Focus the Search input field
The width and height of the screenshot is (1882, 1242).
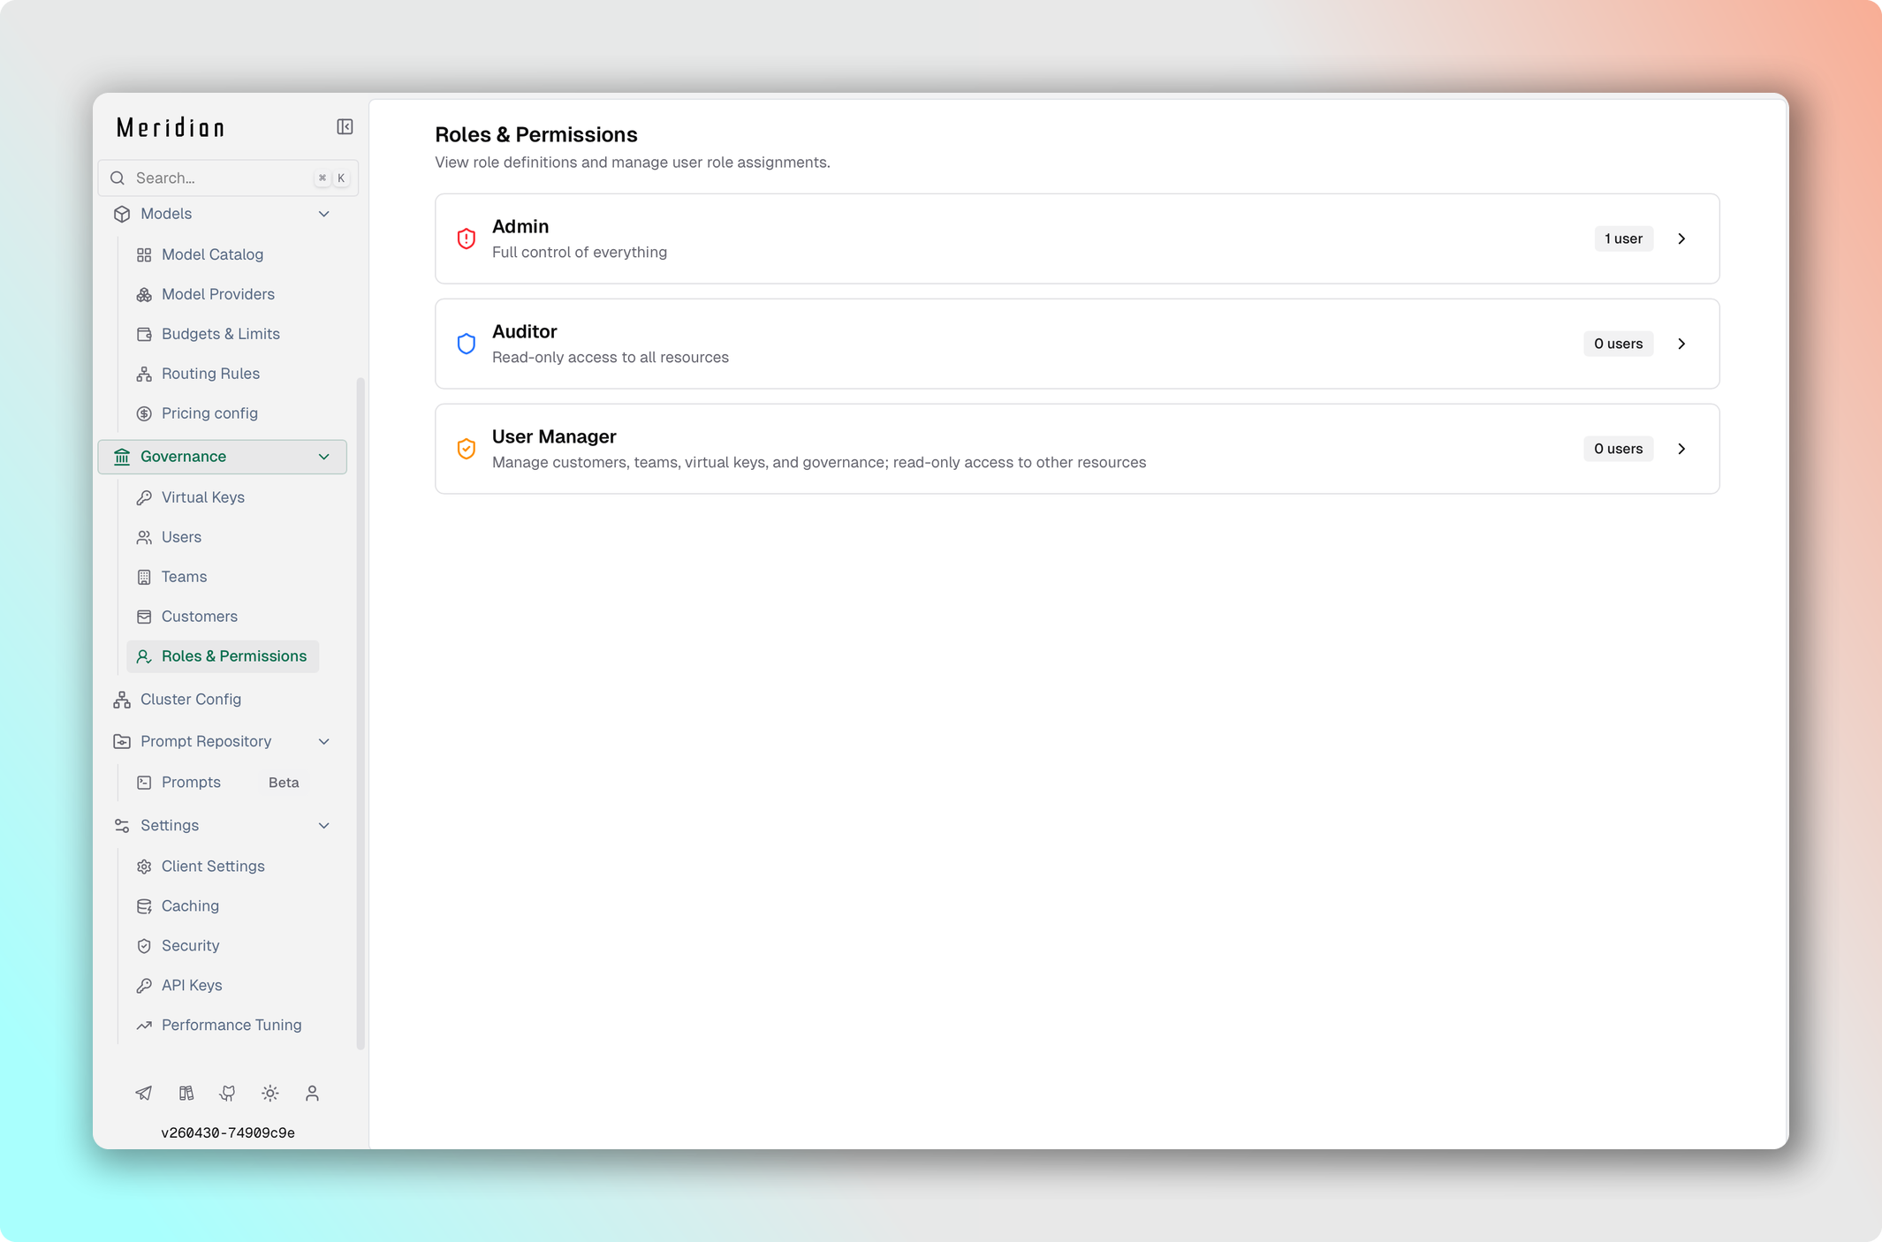[228, 178]
